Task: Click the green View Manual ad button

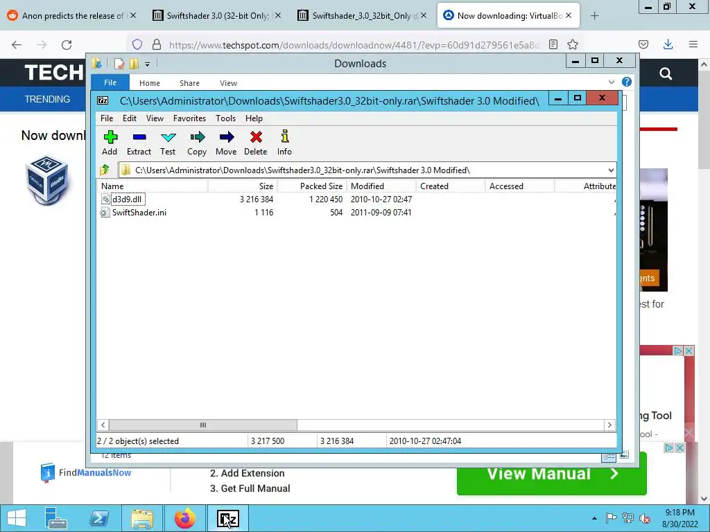Action: 551,474
